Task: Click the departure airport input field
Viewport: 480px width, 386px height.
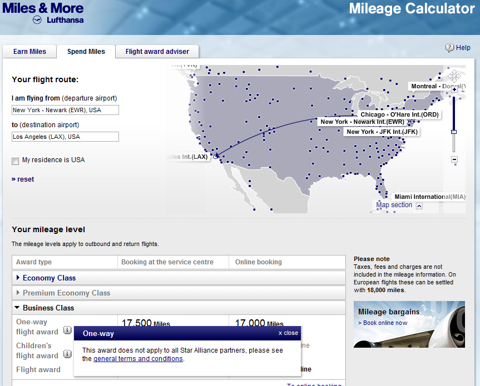Action: tap(65, 110)
